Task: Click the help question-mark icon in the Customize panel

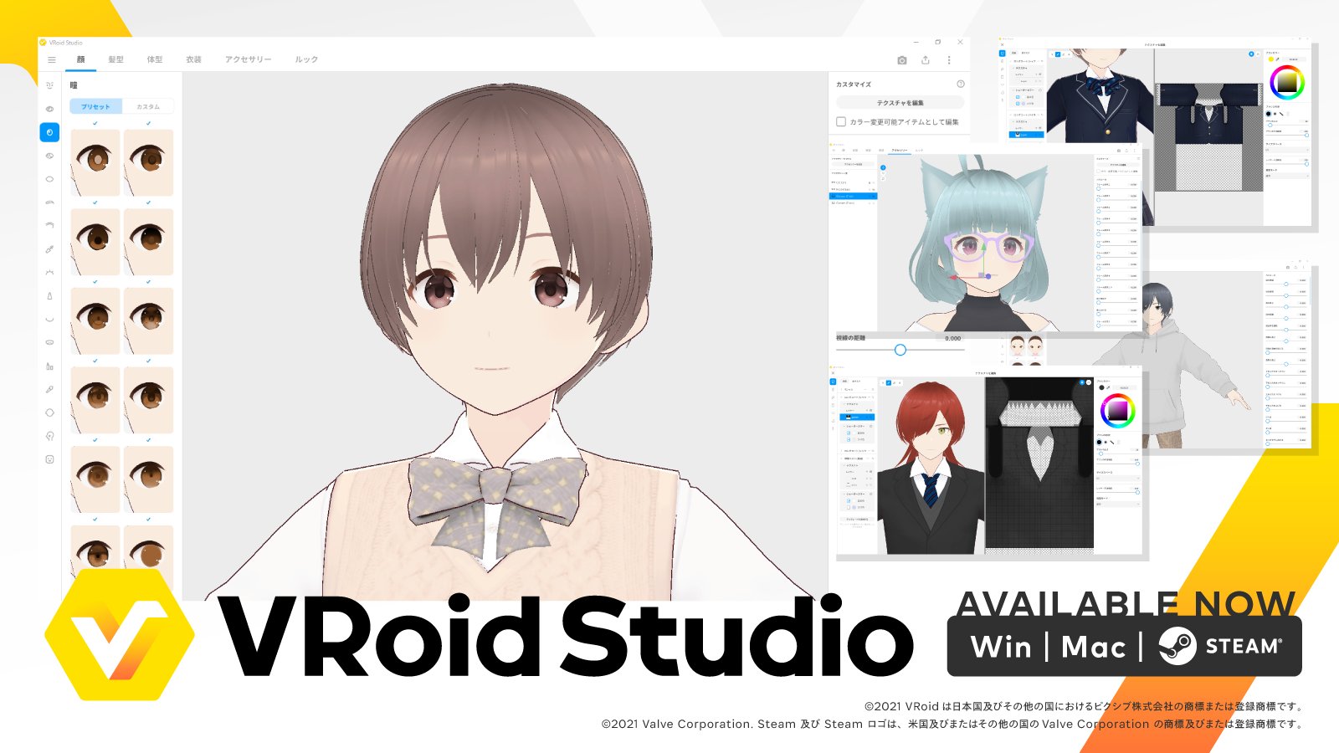Action: 959,84
